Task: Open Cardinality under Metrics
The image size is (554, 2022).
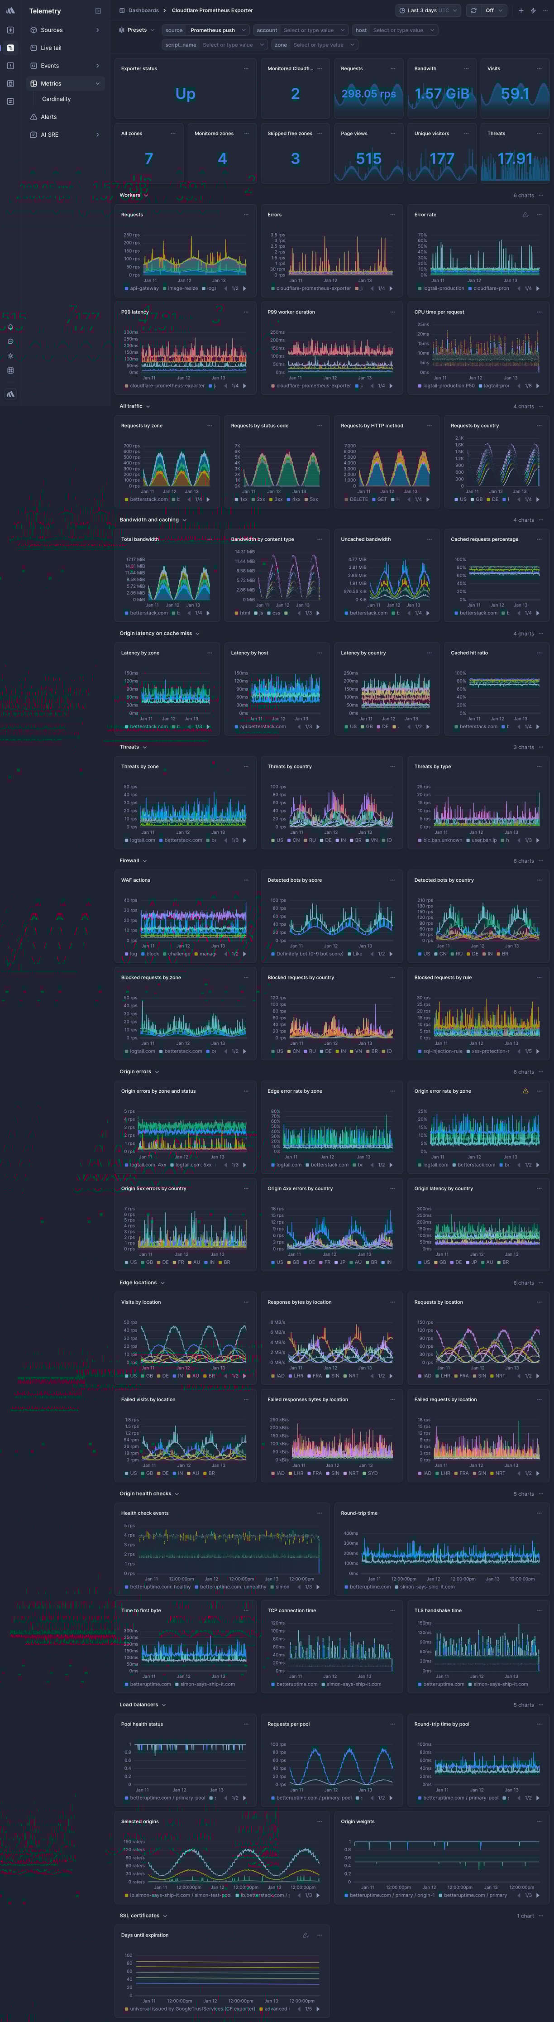Action: (x=57, y=99)
